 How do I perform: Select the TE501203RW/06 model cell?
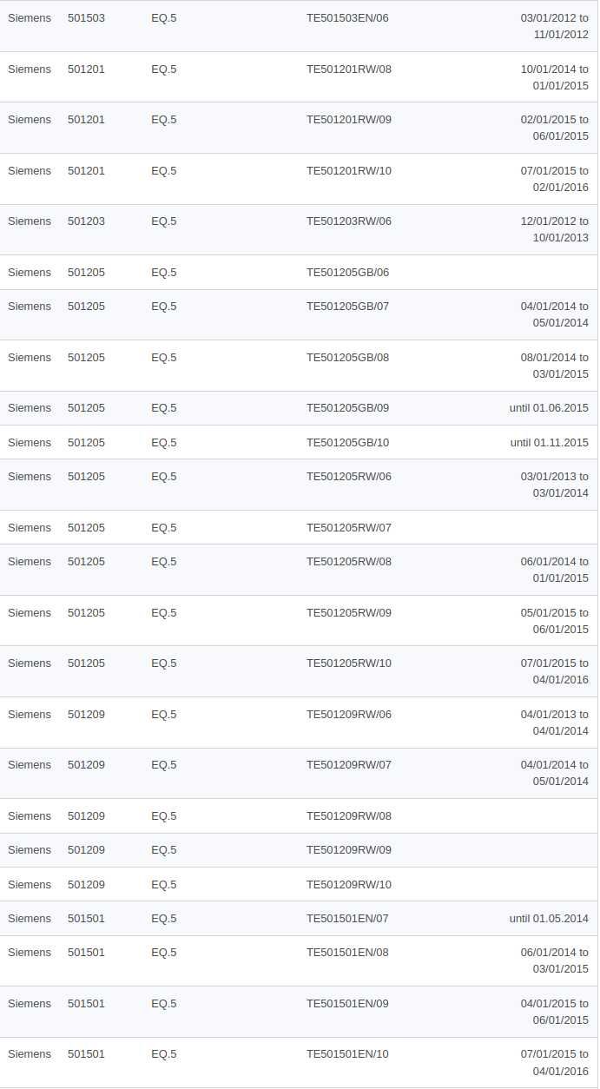pyautogui.click(x=349, y=221)
